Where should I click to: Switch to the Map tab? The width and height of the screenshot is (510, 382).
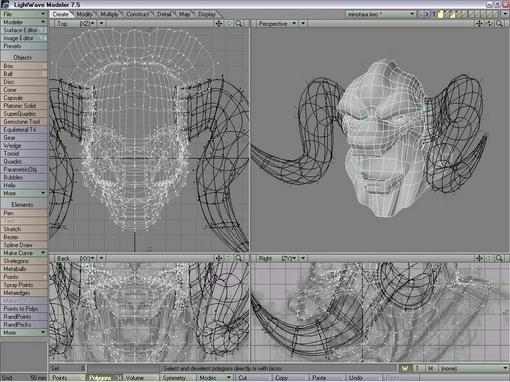click(184, 14)
